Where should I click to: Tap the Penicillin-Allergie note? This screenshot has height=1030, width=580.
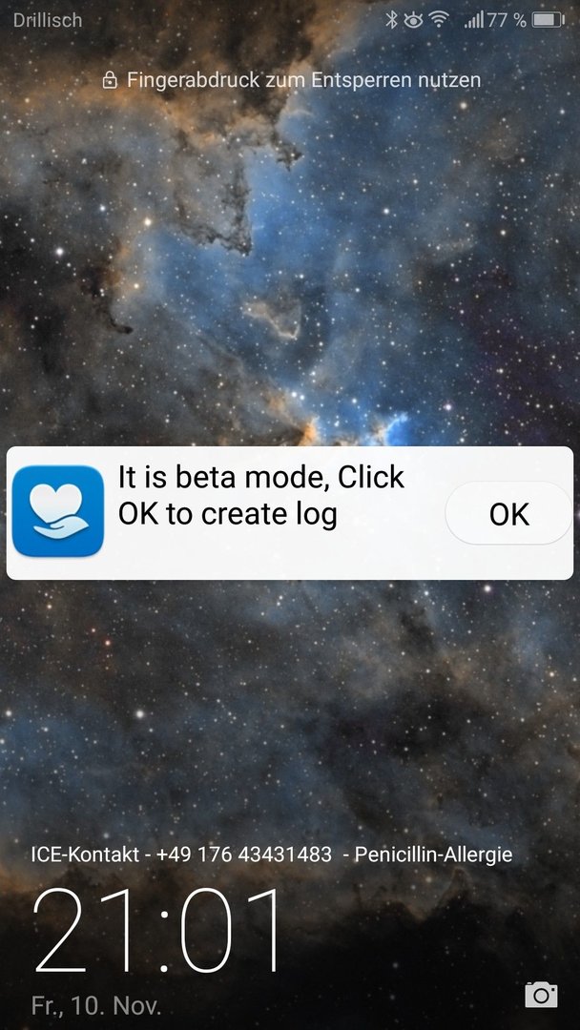pyautogui.click(x=433, y=855)
